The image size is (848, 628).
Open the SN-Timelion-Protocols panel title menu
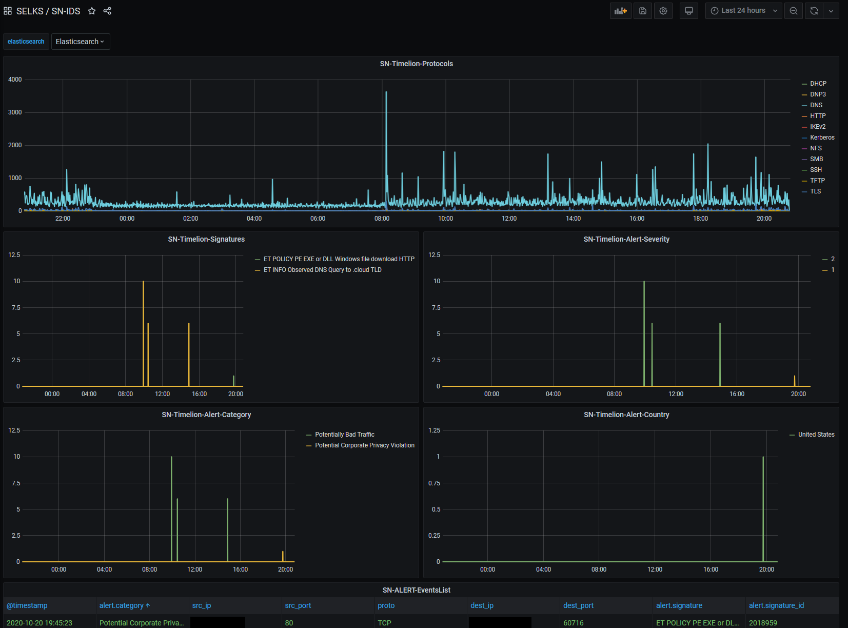(417, 64)
